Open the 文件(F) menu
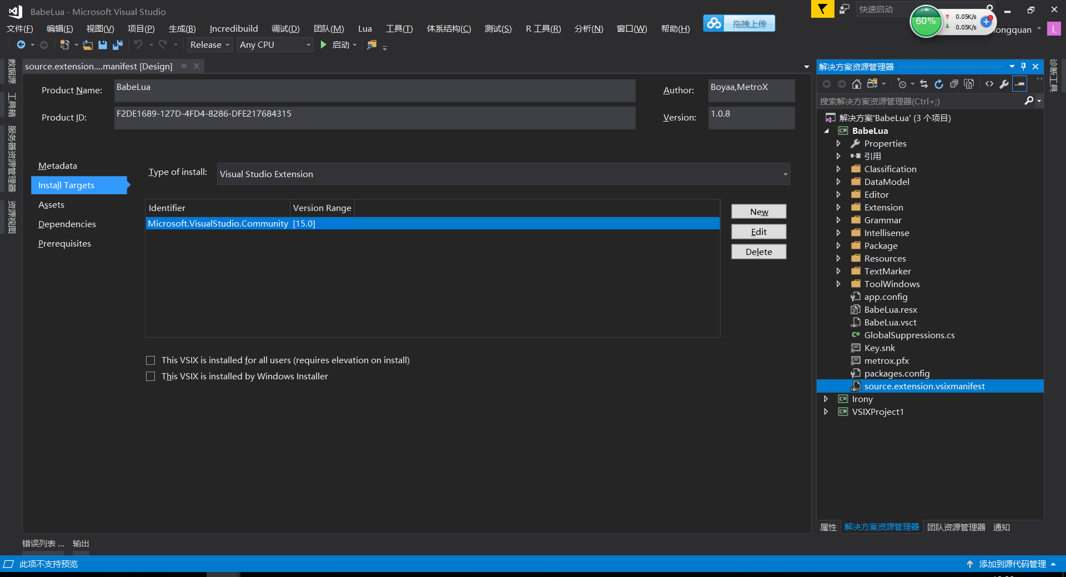Viewport: 1066px width, 577px height. [20, 29]
